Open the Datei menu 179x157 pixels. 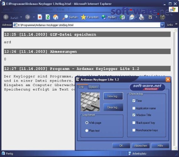click(6, 9)
